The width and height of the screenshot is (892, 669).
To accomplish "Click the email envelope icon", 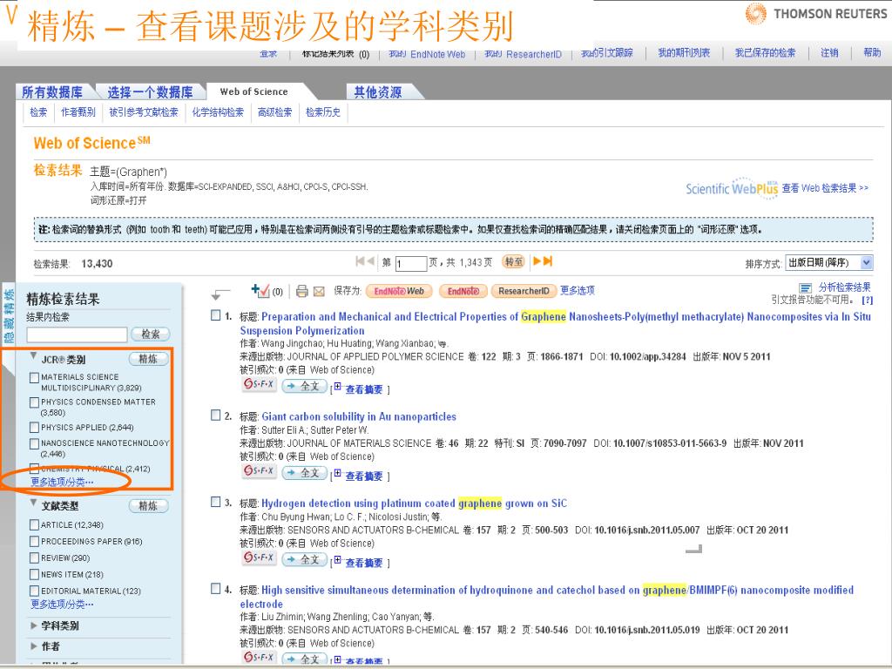I will tap(319, 292).
